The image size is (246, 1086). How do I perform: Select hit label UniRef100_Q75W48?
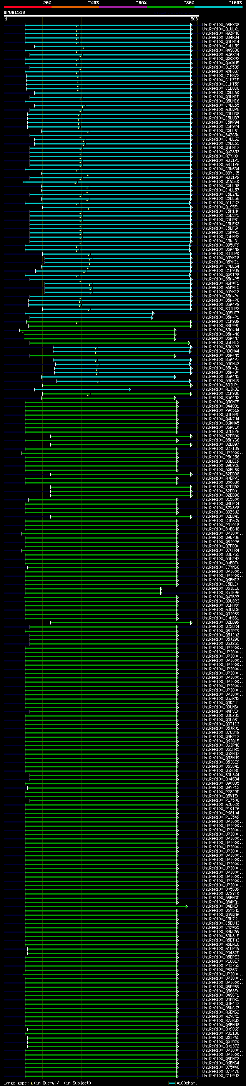[221, 1068]
